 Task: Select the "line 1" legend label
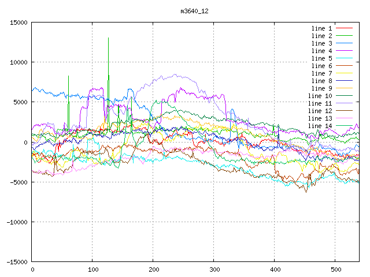[321, 28]
